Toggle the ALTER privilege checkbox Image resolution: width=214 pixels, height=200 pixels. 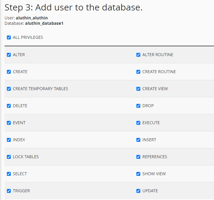pyautogui.click(x=9, y=55)
